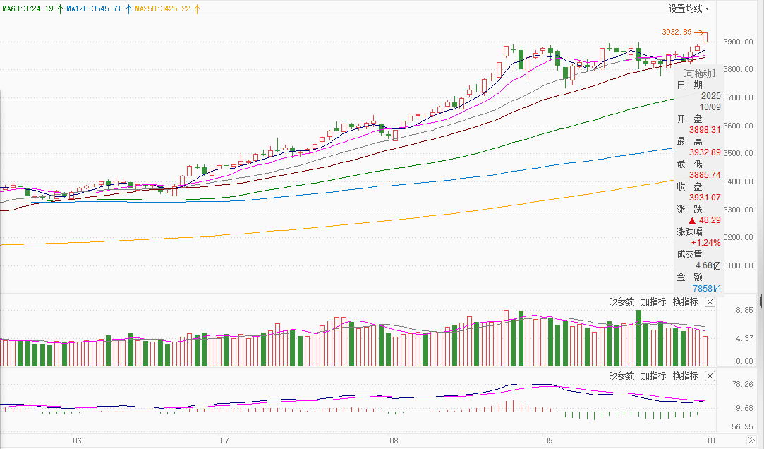764x449 pixels.
Task: Click 改参数 in the MACD panel
Action: [x=621, y=376]
